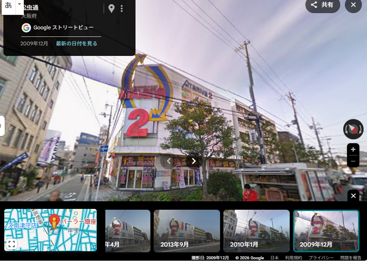
Task: Click パーラー銀座 label on the minimap
Action: (79, 222)
